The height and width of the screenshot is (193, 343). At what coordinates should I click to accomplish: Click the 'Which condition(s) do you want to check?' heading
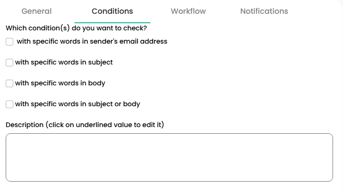tap(76, 28)
